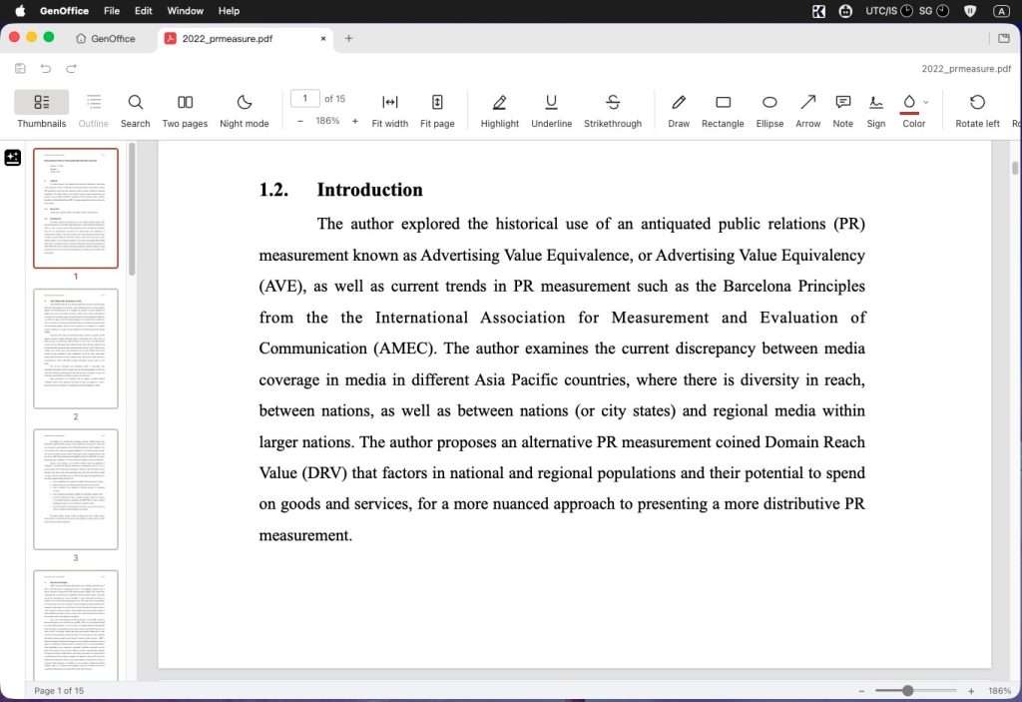
Task: Click the 186% toolbar zoom value
Action: point(327,122)
